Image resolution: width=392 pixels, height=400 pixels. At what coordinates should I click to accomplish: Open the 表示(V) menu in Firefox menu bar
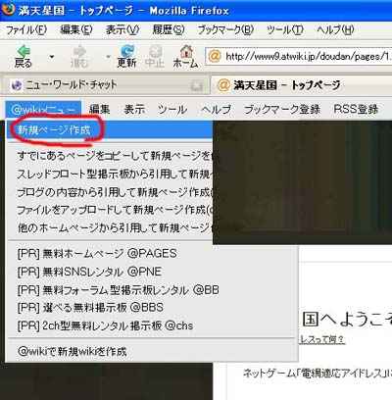click(122, 29)
